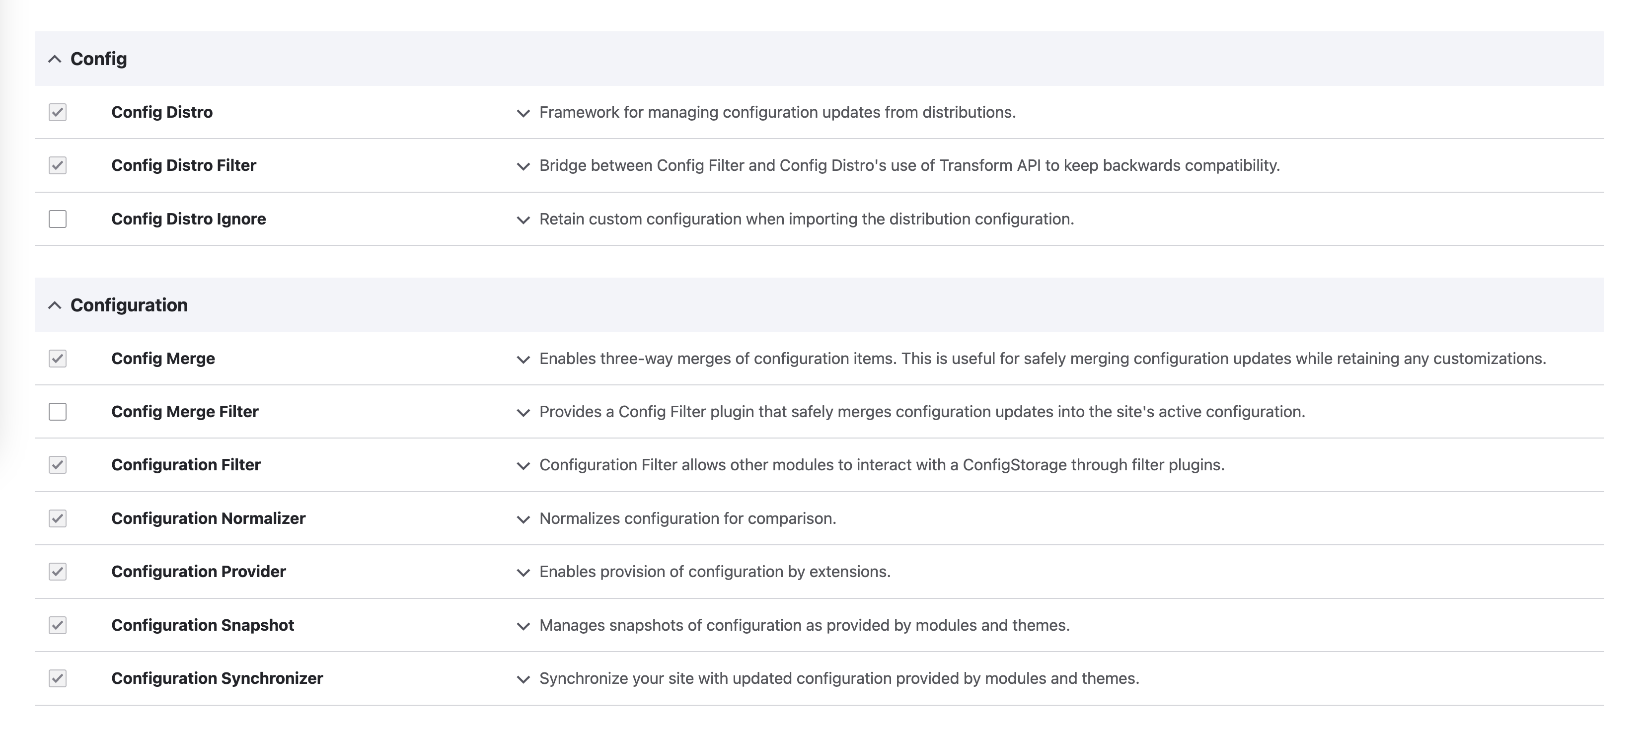Image resolution: width=1643 pixels, height=736 pixels.
Task: Click the Configuration Synchronizer module name
Action: (x=218, y=678)
